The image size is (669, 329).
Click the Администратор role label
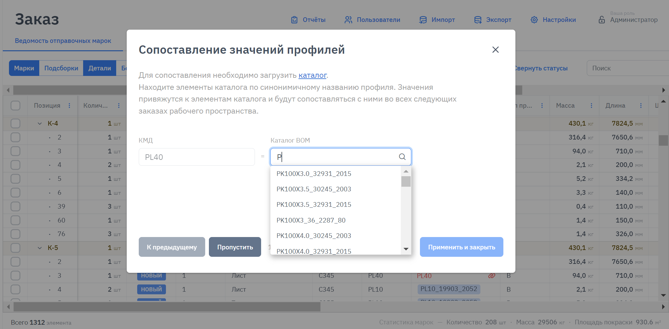(634, 20)
